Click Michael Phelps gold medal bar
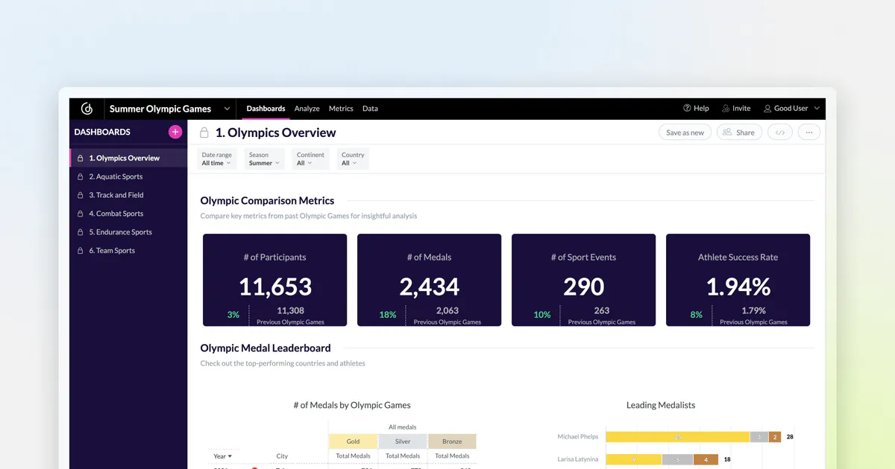This screenshot has width=895, height=469. [x=677, y=437]
